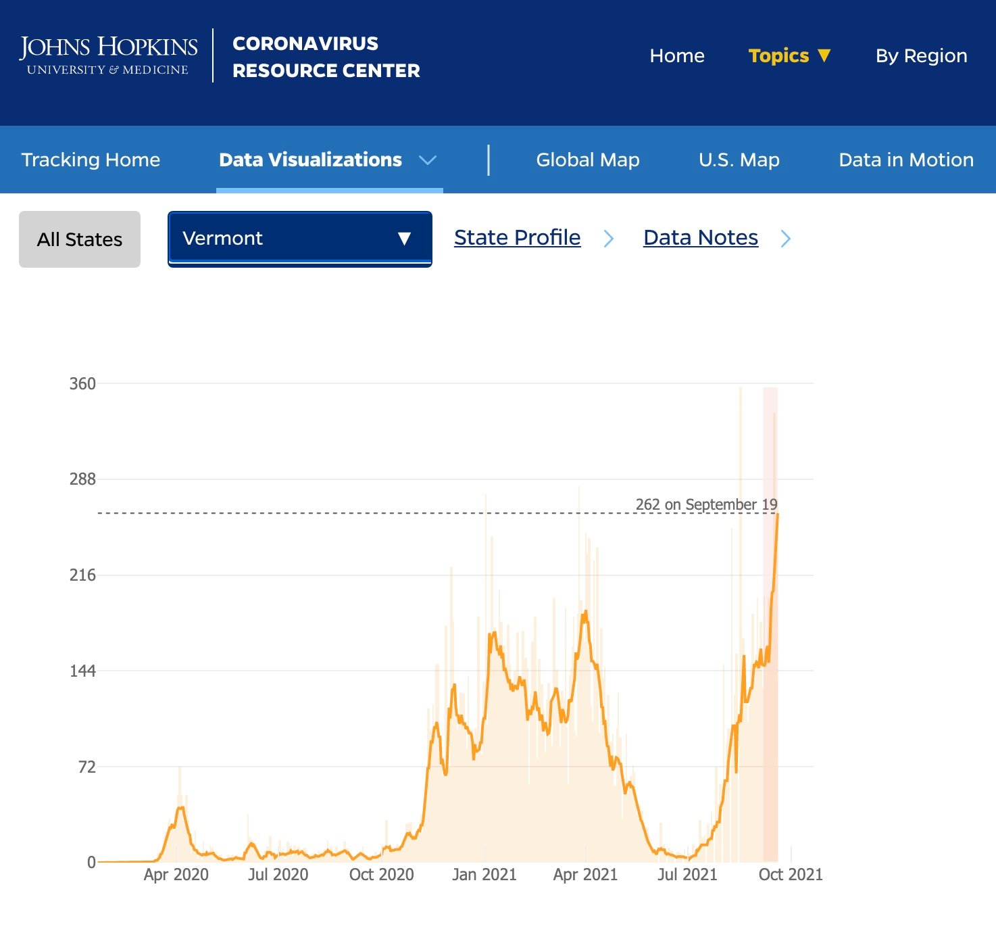Click the '262 on September 19' chart annotation
Image resolution: width=996 pixels, height=937 pixels.
click(706, 504)
